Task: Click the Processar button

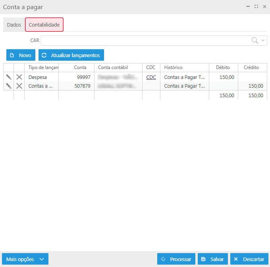Action: click(176, 259)
